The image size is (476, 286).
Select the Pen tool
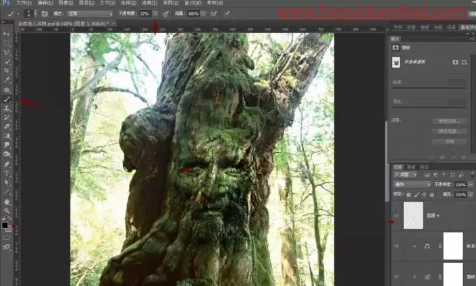[x=6, y=164]
